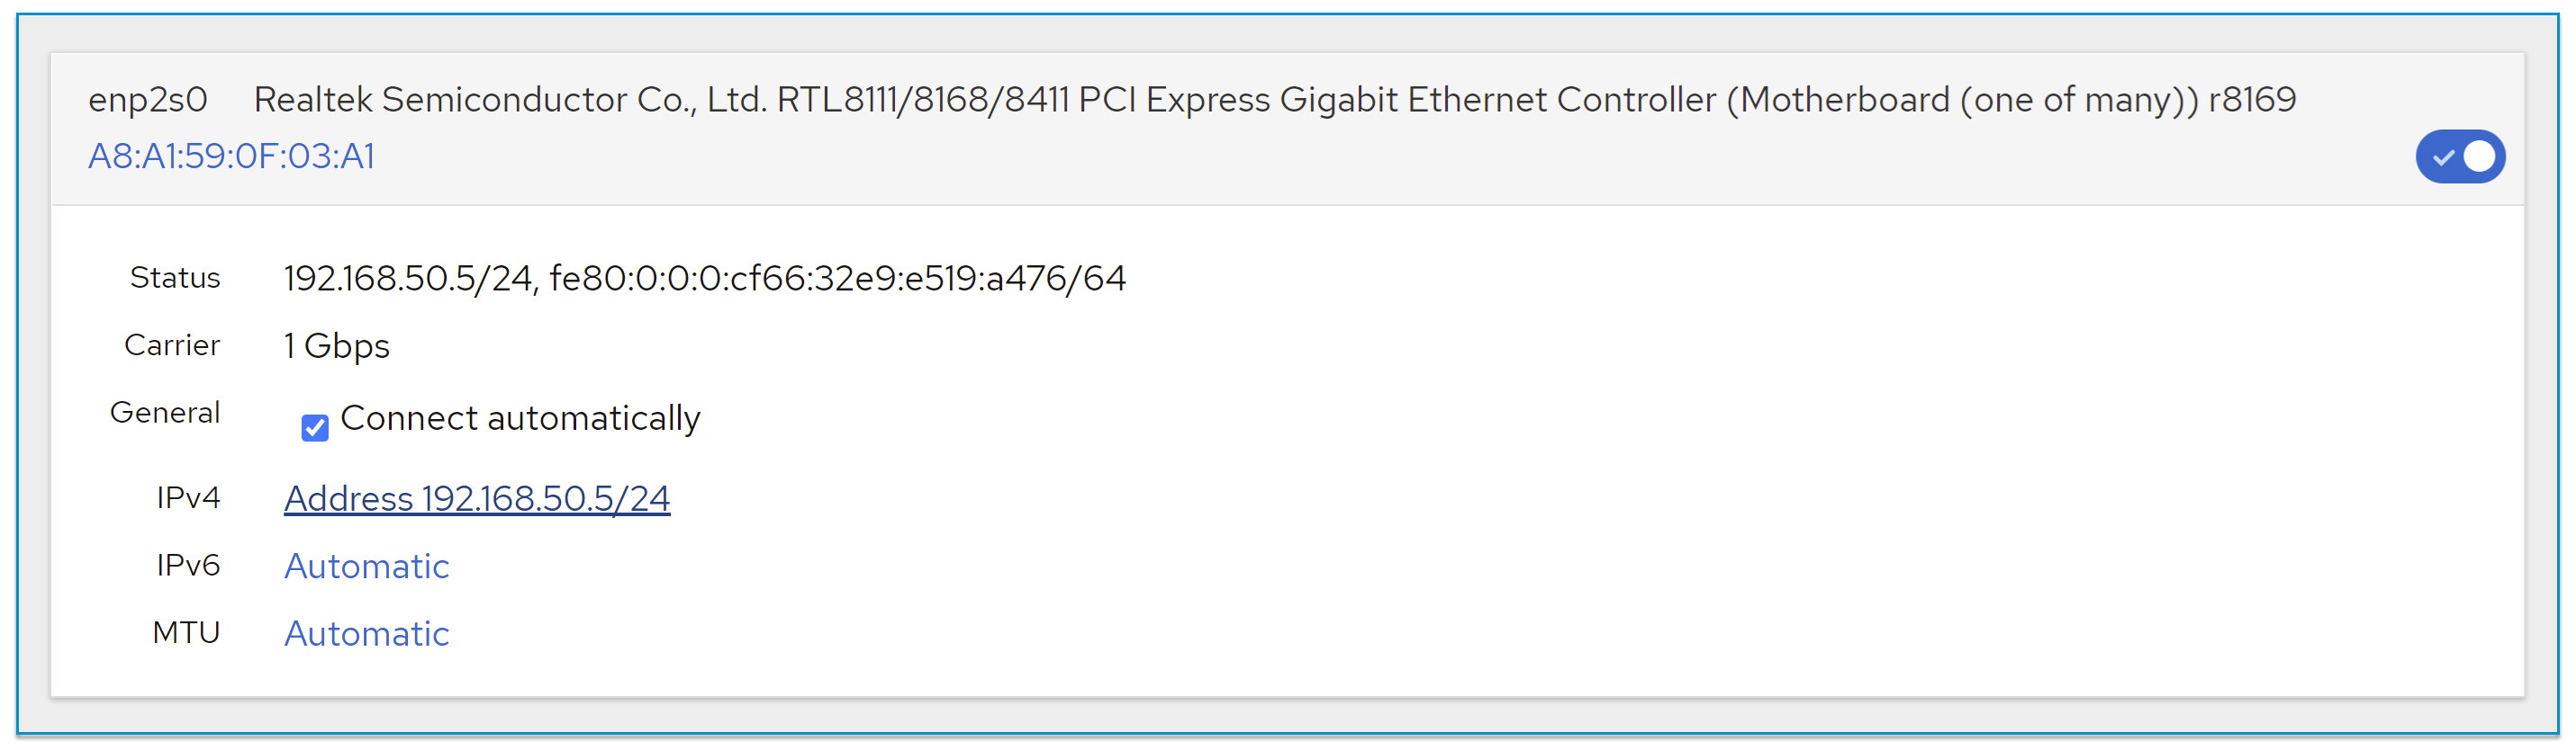Image resolution: width=2576 pixels, height=750 pixels.
Task: Edit the IPv4 Address 192.168.50.5/24 link
Action: coord(477,498)
